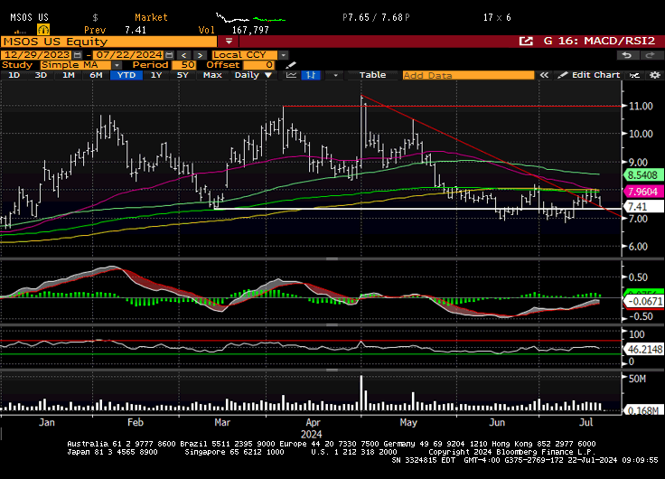Open the Table view
This screenshot has width=665, height=479.
372,75
